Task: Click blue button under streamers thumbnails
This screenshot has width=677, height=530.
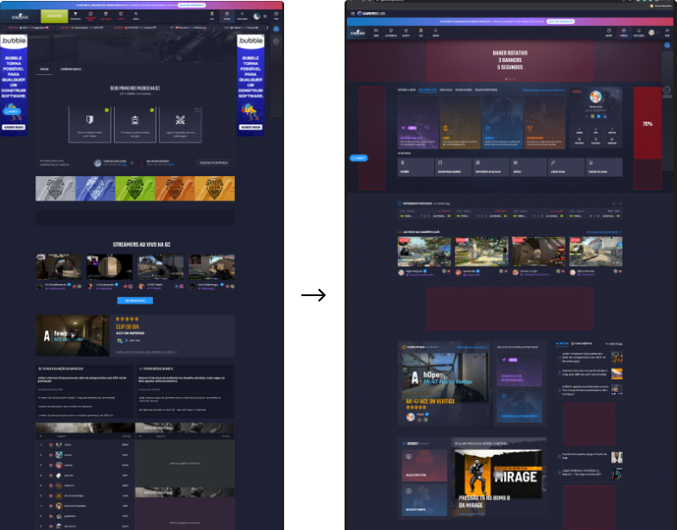Action: pos(135,300)
